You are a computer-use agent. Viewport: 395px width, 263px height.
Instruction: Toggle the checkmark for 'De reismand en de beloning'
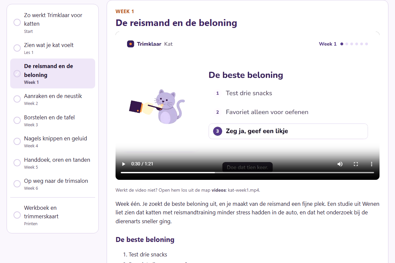17,74
